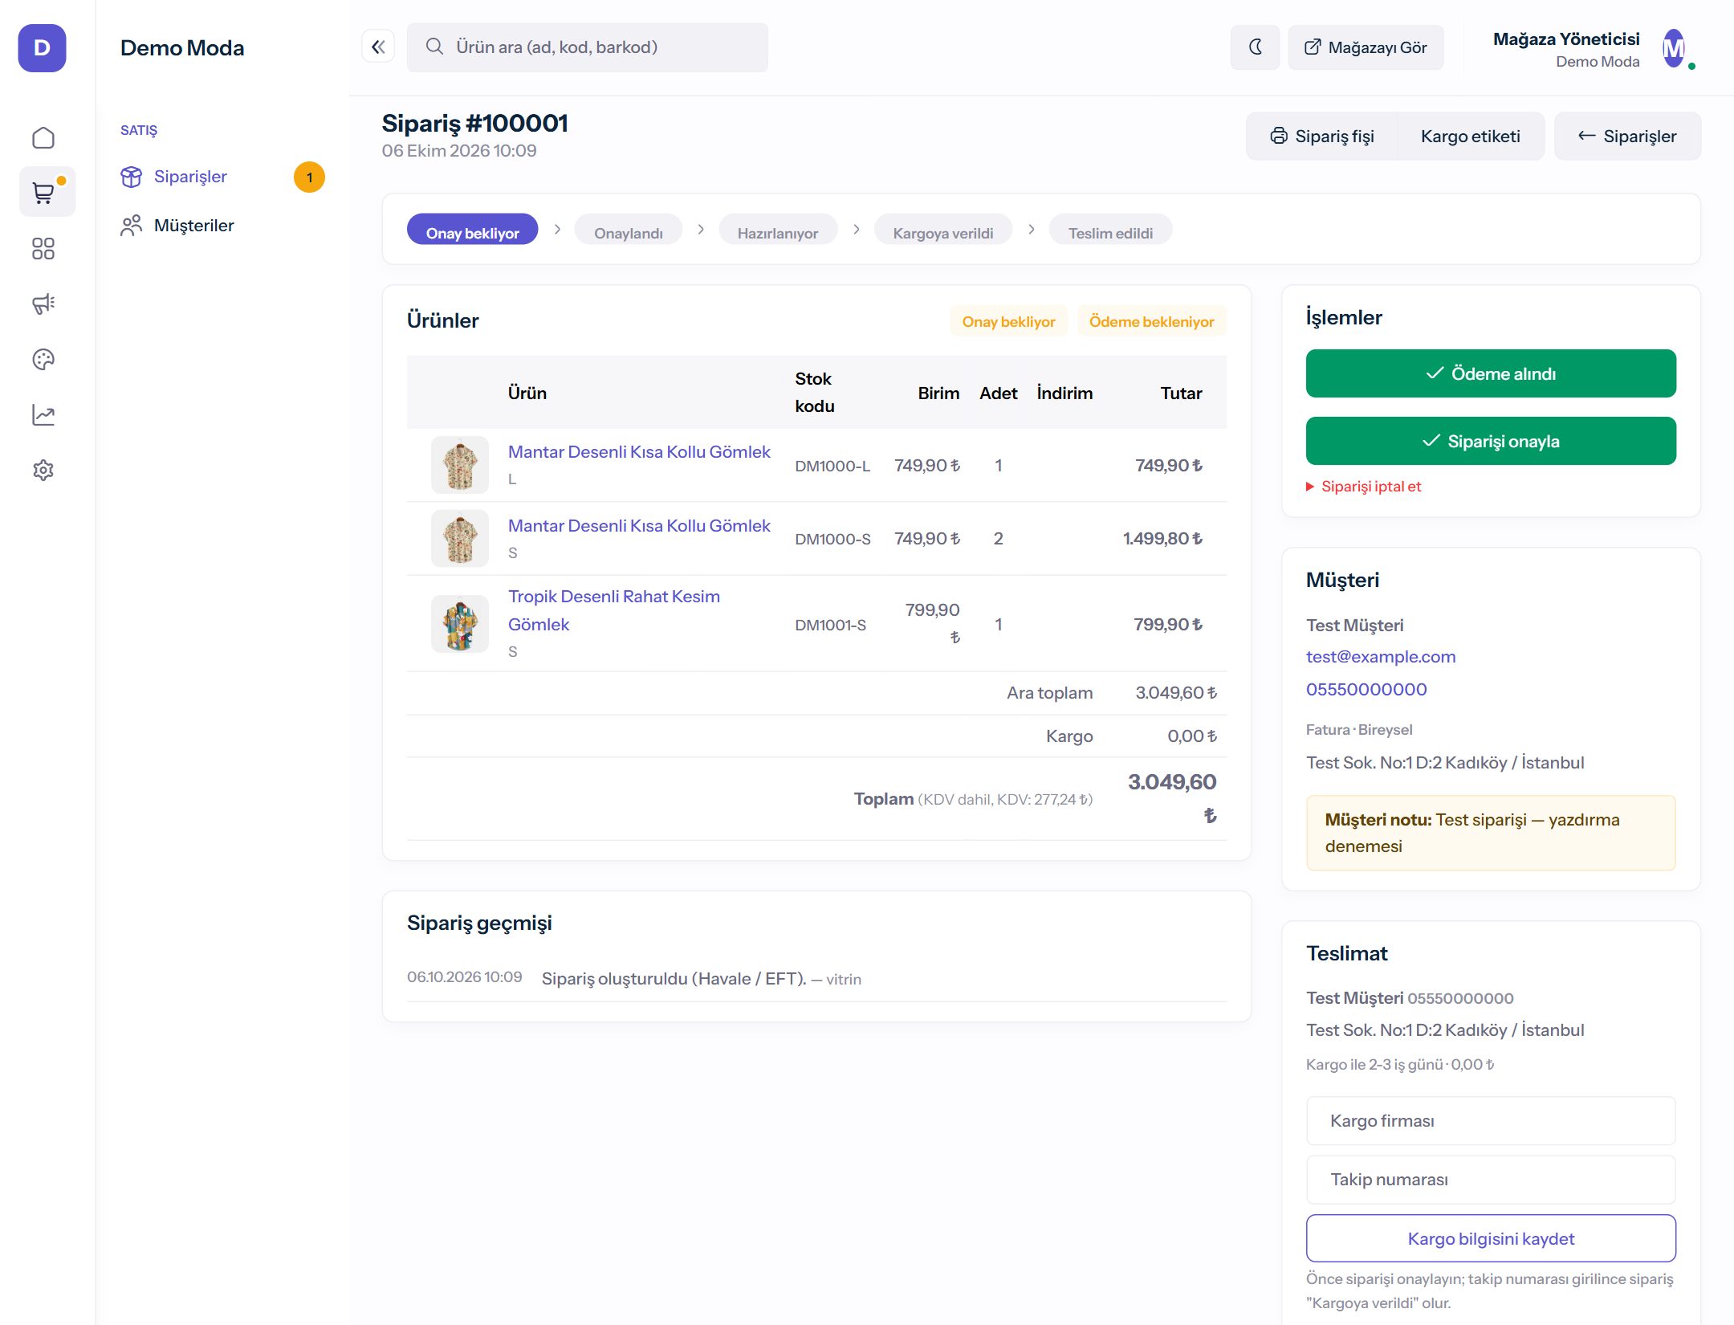Click the 'Onaylandı' status step
This screenshot has width=1734, height=1325.
click(629, 233)
